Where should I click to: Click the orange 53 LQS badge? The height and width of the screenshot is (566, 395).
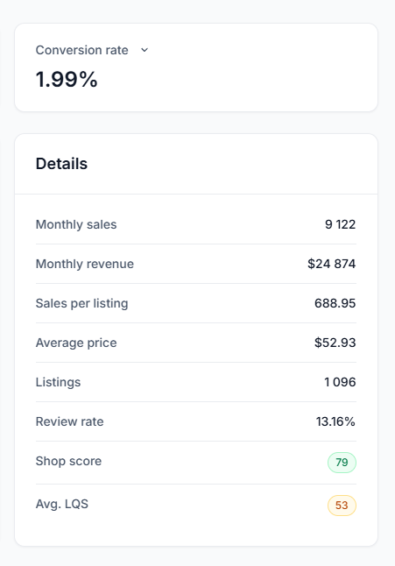(342, 506)
